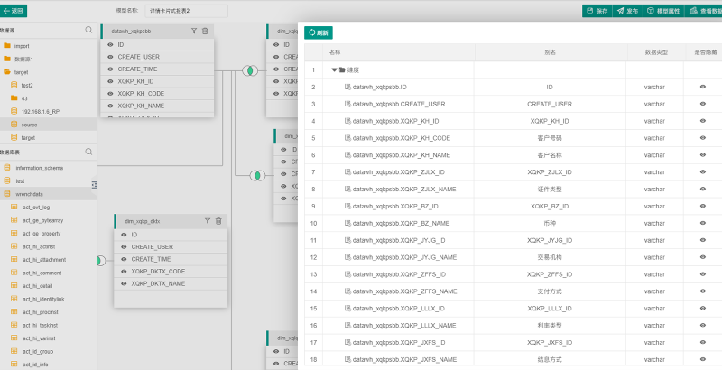This screenshot has height=370, width=722.
Task: Click the 查看数据 view data button
Action: pyautogui.click(x=704, y=11)
